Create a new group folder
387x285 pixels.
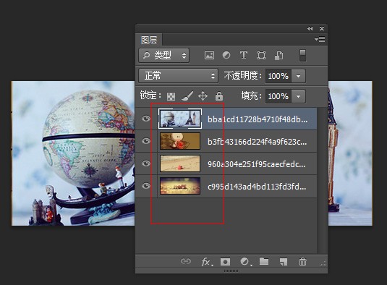pos(264,261)
